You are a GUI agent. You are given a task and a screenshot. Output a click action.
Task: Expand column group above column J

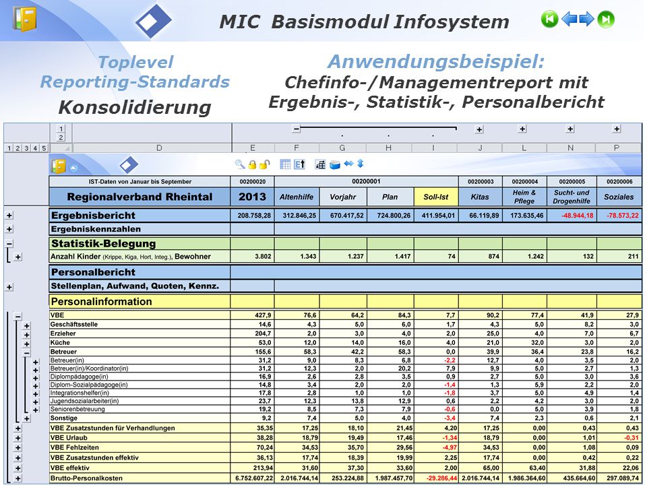pyautogui.click(x=479, y=129)
